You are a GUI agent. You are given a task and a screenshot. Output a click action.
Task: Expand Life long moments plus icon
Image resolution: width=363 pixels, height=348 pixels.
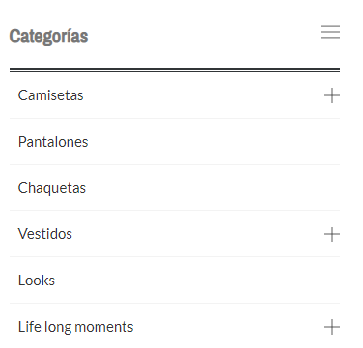(x=332, y=327)
